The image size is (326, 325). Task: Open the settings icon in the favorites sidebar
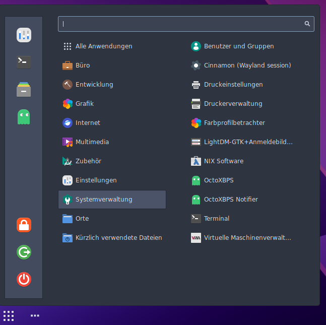pyautogui.click(x=24, y=35)
